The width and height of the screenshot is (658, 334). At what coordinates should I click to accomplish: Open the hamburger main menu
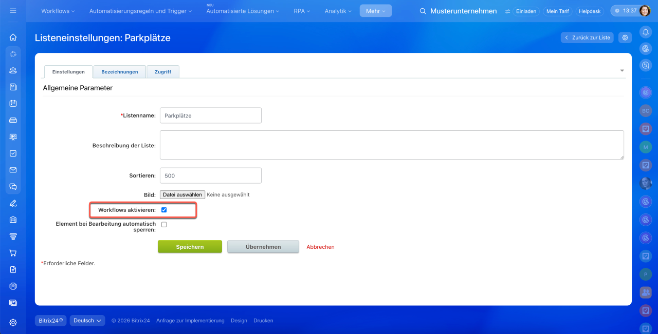(13, 11)
